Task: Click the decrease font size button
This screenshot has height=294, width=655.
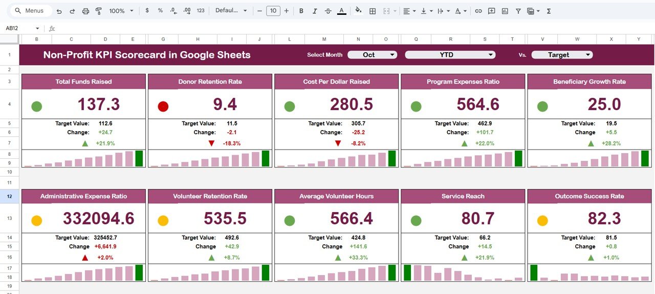Action: (259, 11)
